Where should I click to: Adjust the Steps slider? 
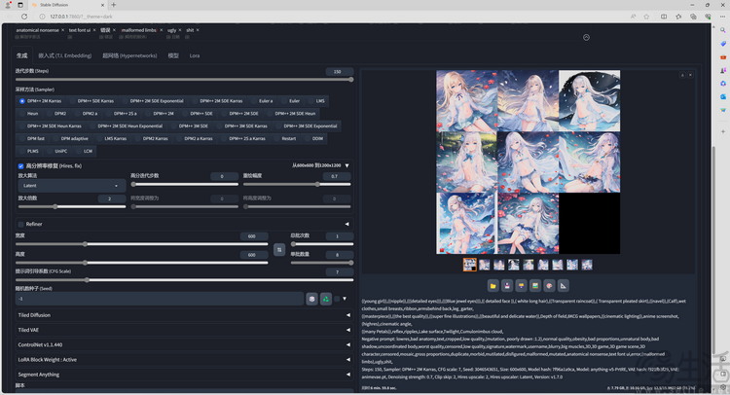click(184, 80)
